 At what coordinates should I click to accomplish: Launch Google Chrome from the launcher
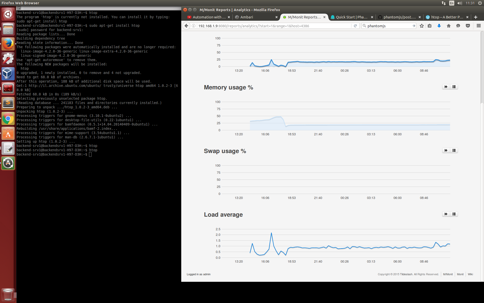pos(8,118)
